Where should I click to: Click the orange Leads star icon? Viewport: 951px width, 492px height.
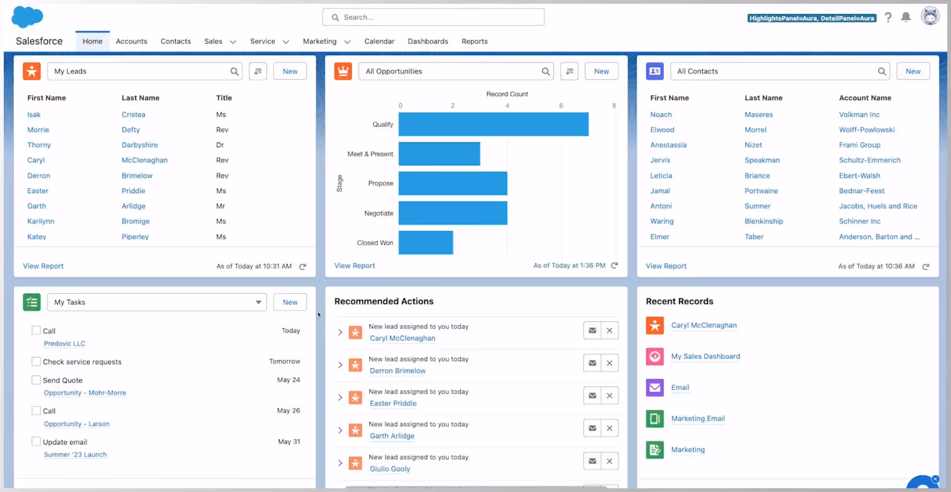coord(32,71)
